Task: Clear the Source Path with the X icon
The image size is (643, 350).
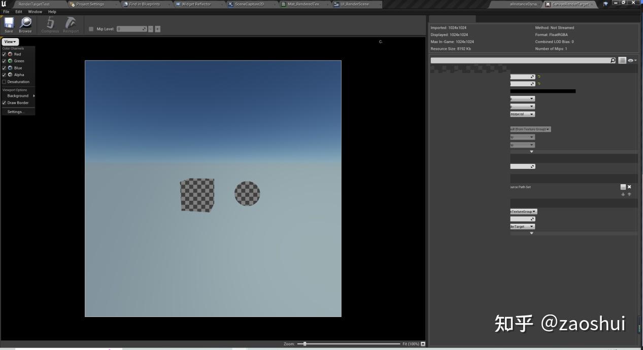Action: 629,187
